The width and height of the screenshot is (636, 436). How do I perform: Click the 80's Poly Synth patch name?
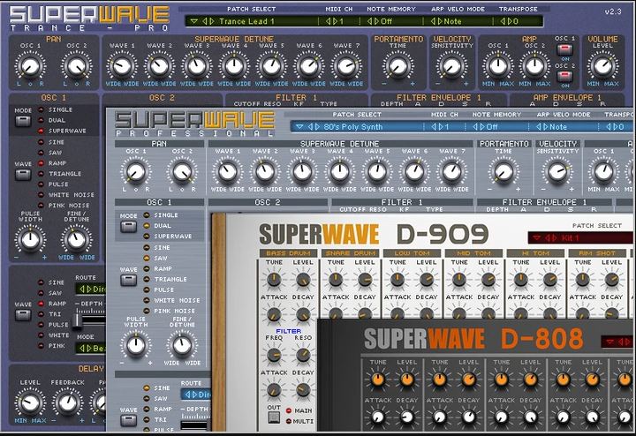point(352,127)
